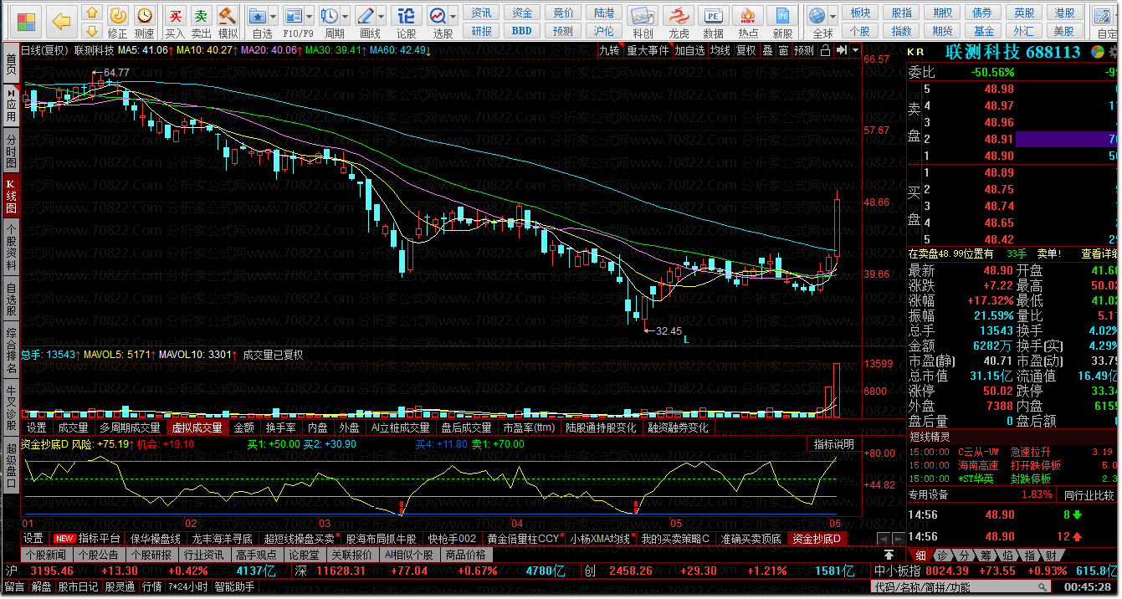Click the 板块 sector button
The width and height of the screenshot is (1122, 599).
click(x=860, y=13)
